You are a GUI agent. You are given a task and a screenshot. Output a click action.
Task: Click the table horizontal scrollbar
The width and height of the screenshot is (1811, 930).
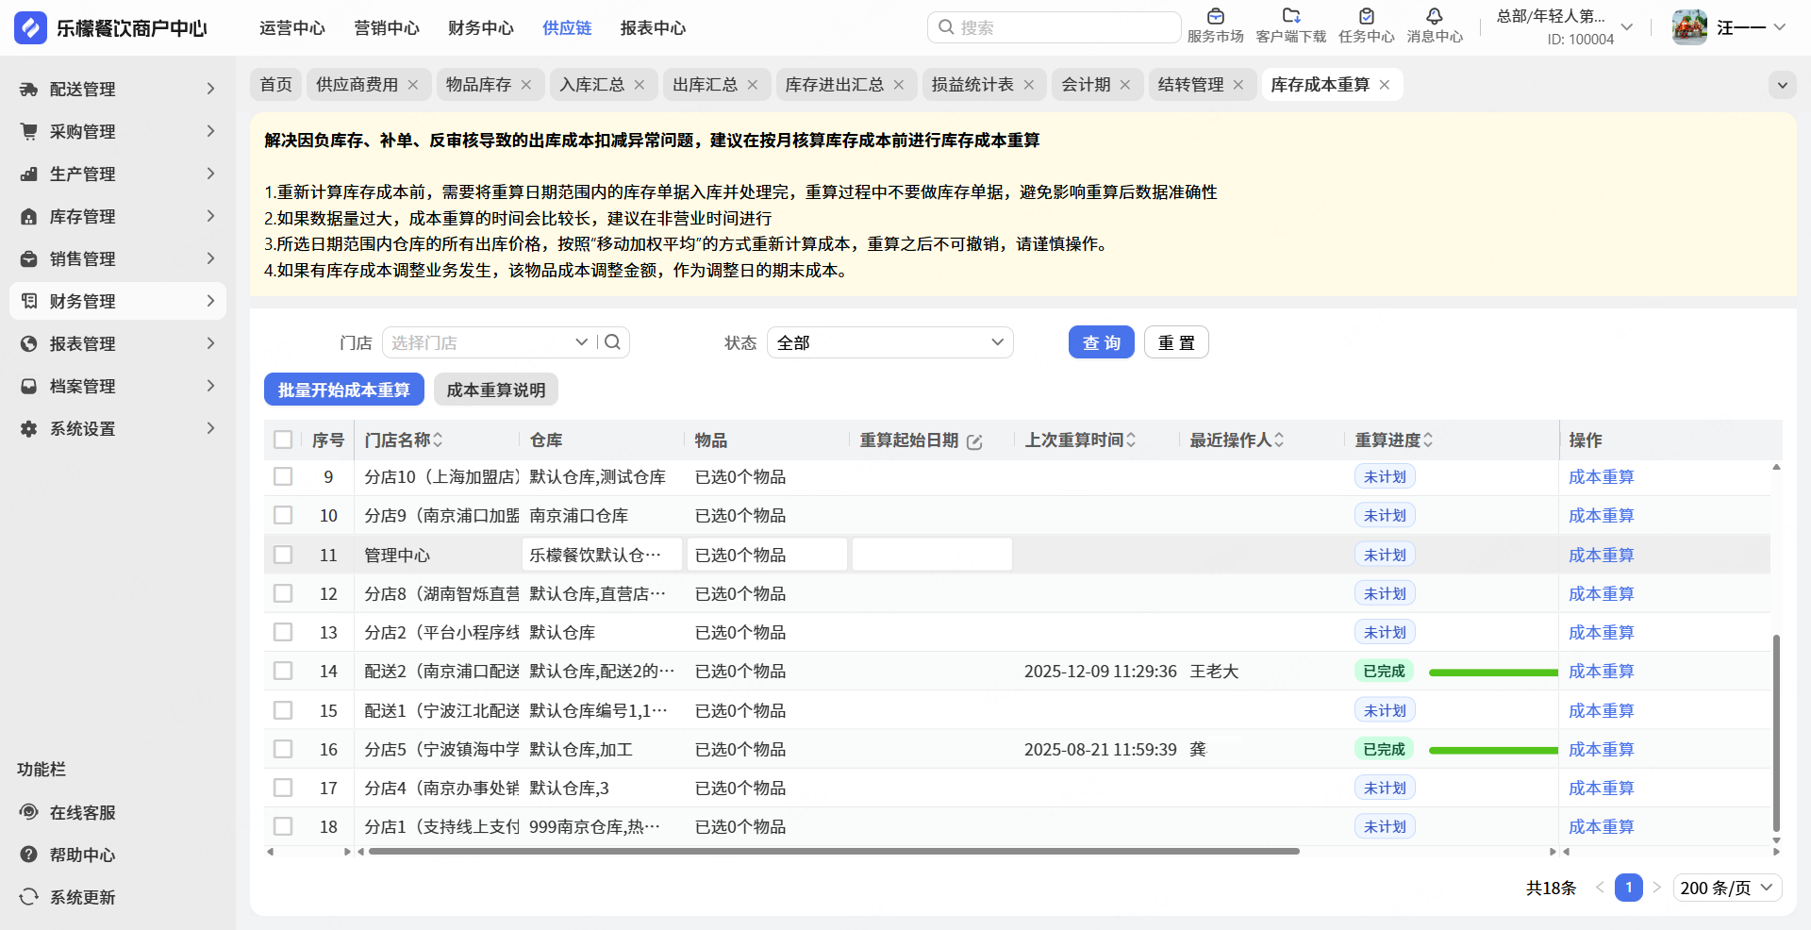834,851
